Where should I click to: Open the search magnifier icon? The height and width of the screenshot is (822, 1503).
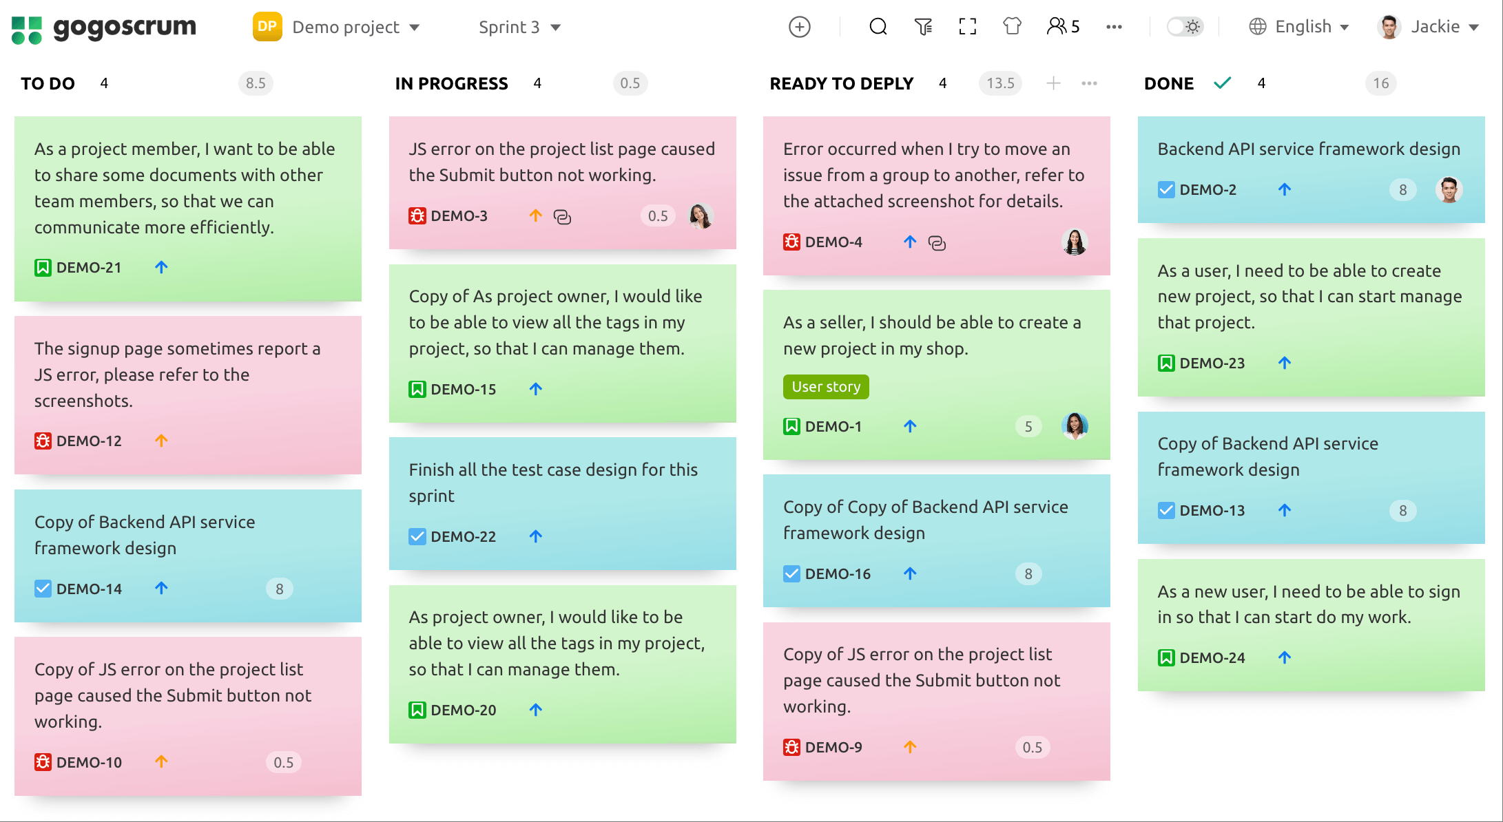click(878, 27)
